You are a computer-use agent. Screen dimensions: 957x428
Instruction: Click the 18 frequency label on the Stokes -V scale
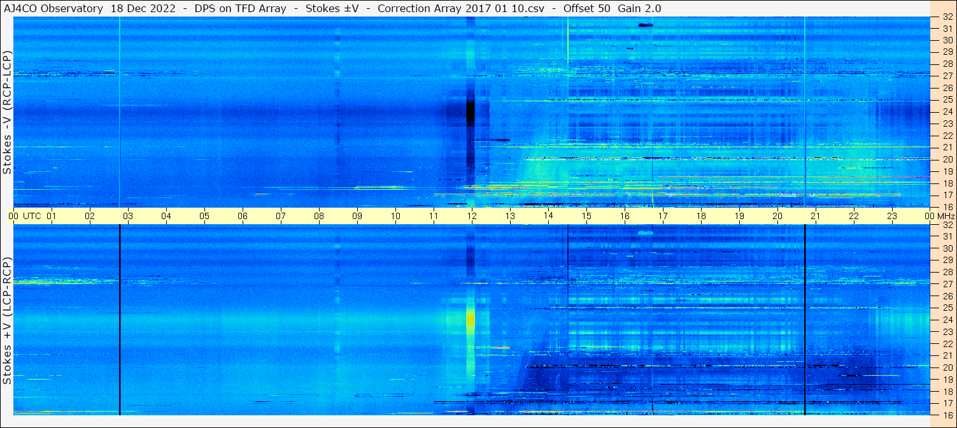[x=947, y=183]
